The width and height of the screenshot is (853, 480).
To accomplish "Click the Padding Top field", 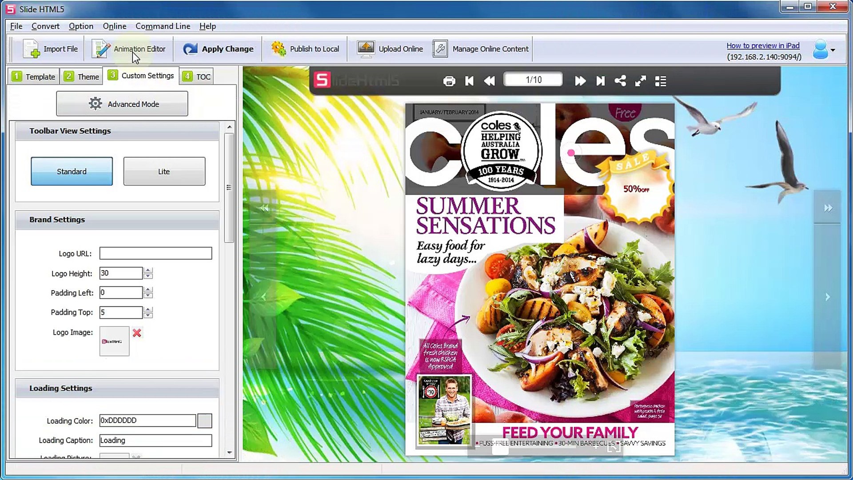I will click(x=121, y=312).
